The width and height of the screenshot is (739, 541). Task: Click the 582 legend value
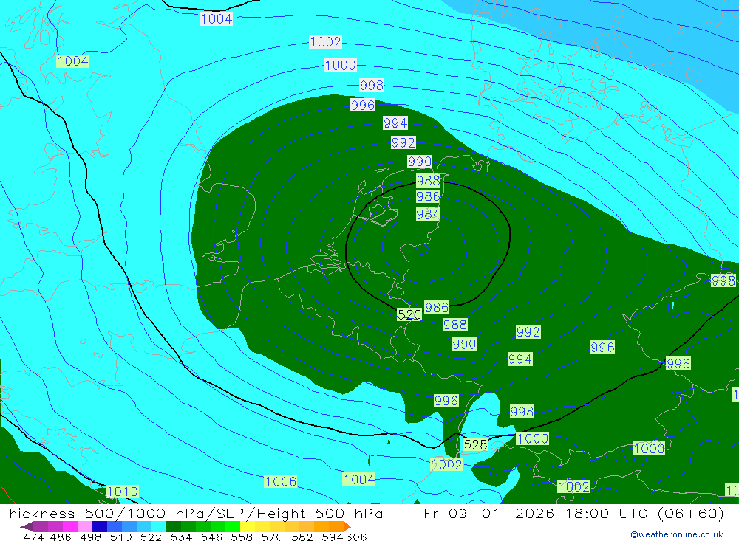pos(302,537)
